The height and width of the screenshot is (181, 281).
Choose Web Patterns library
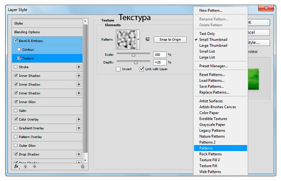pos(210,172)
